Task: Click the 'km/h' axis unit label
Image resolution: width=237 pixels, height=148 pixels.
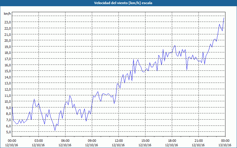Action: pyautogui.click(x=7, y=14)
